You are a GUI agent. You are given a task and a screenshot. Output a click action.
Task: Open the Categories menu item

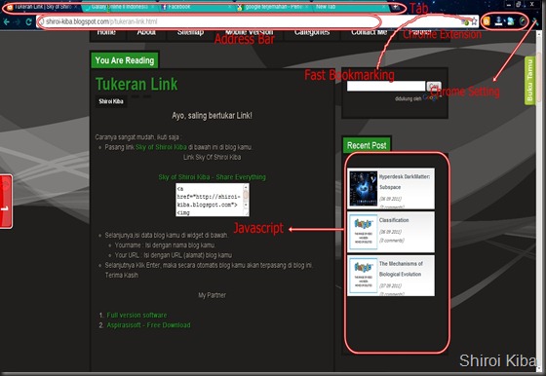312,32
